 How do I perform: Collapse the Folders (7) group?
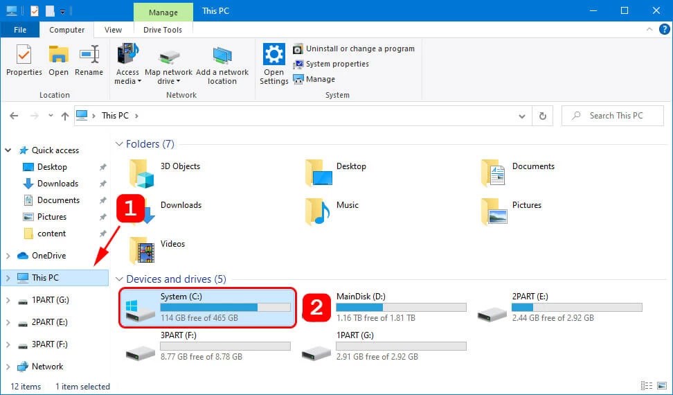tap(119, 144)
